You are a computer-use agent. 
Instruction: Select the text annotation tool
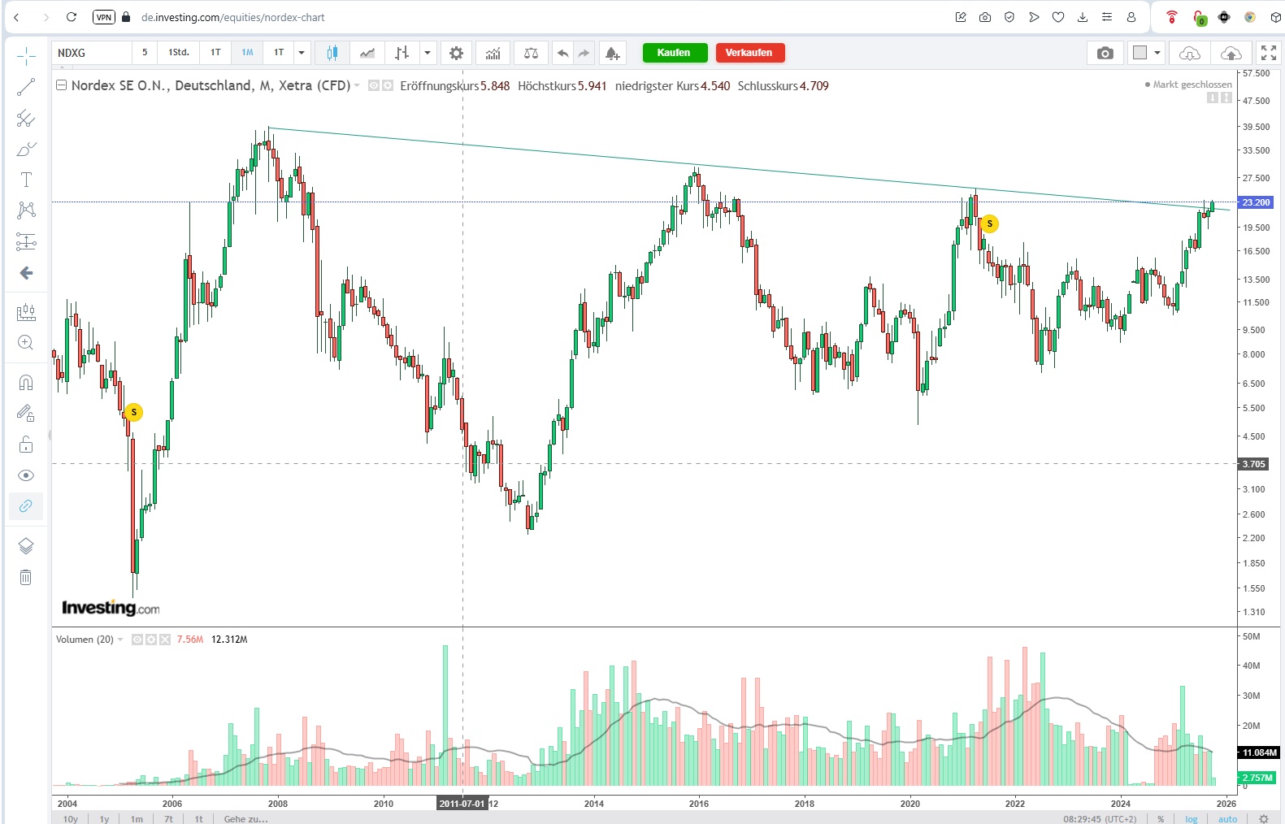tap(26, 180)
